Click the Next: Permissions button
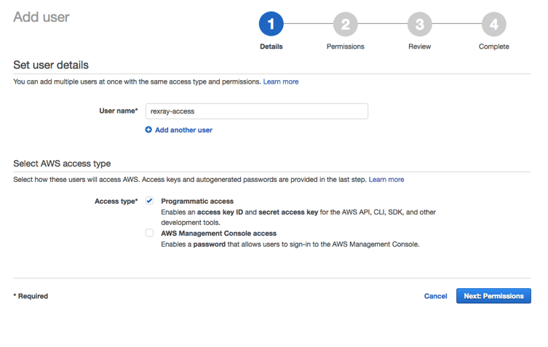Viewport: 548px width, 347px height. [x=493, y=296]
